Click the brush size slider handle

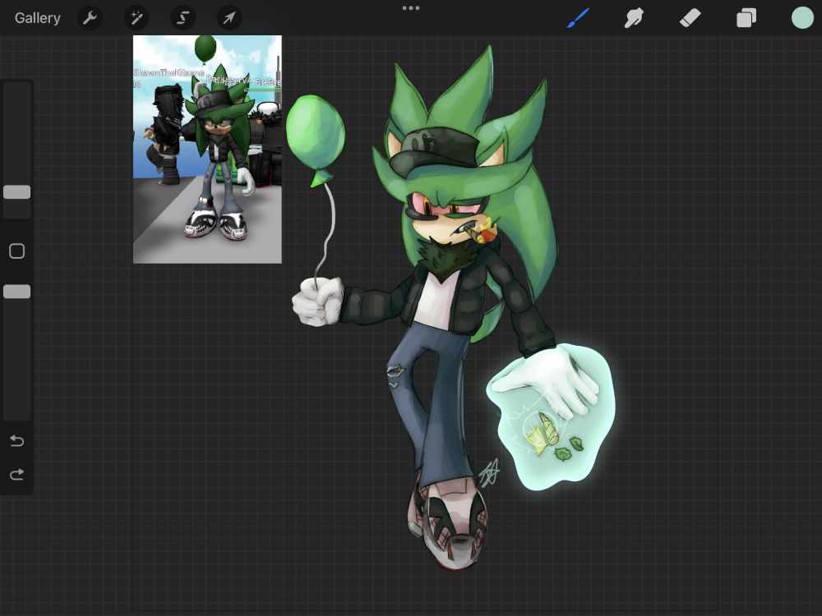(x=16, y=191)
